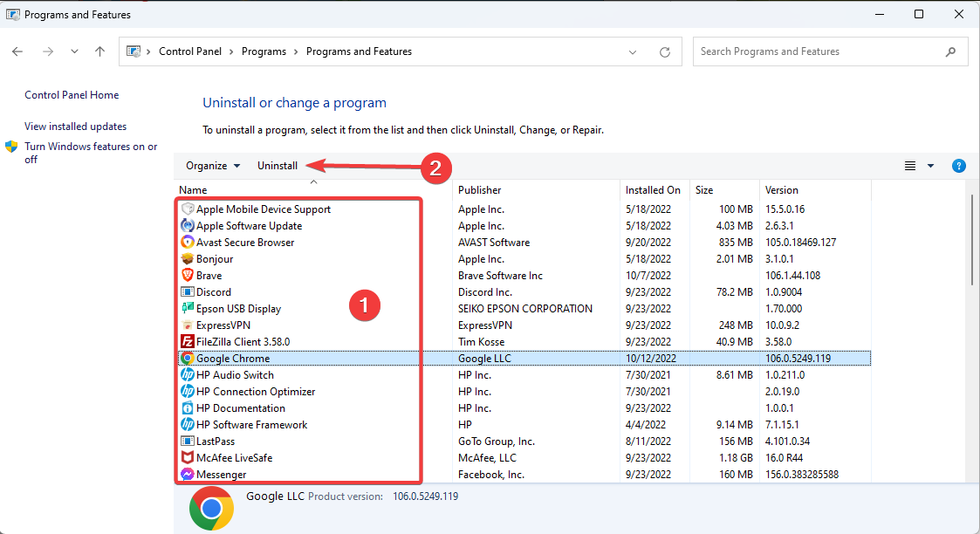Select ExpressVPN name in the list
This screenshot has width=980, height=534.
point(223,325)
